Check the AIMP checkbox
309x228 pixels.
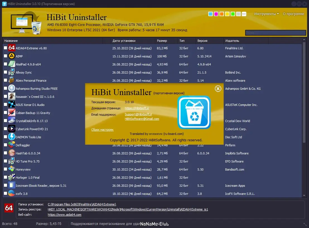(5, 56)
